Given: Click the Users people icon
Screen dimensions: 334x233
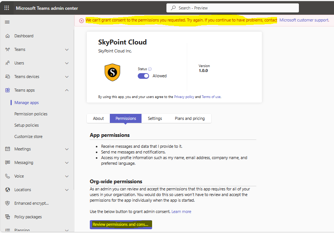Looking at the screenshot, I should (x=8, y=63).
